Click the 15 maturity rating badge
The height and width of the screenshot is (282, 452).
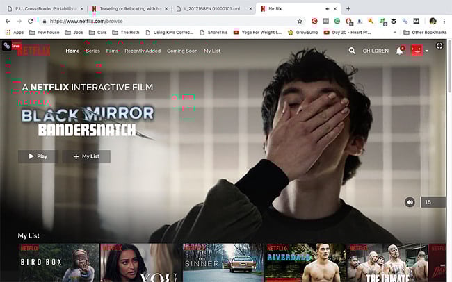[433, 202]
